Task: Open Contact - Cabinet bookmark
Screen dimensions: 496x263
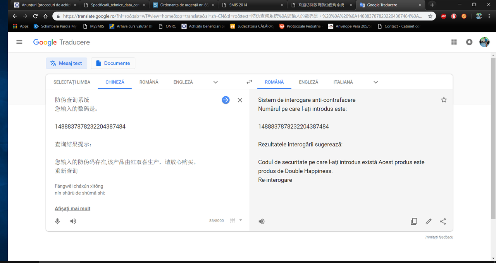Action: tap(399, 26)
